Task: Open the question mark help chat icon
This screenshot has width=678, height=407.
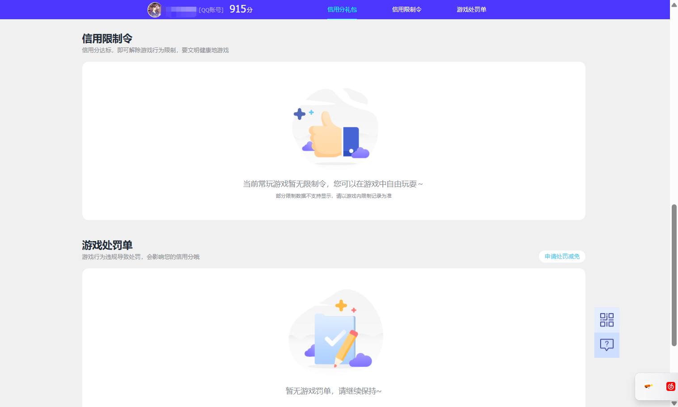Action: pos(607,345)
